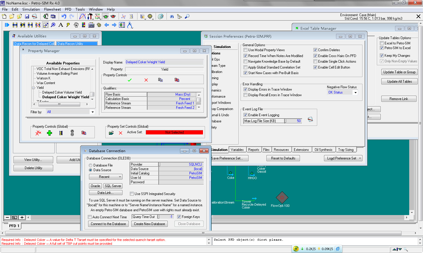Viewport: 423px width, 253px height.
Task: Select the Database File radio button
Action: [x=90, y=165]
